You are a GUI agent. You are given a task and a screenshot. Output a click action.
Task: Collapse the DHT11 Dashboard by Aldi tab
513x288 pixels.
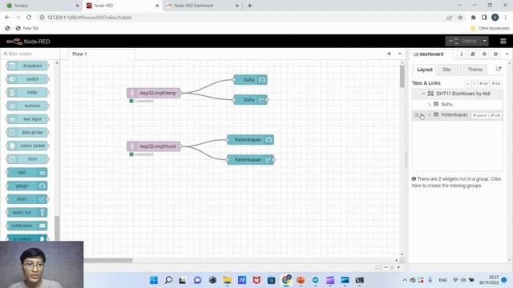point(423,94)
